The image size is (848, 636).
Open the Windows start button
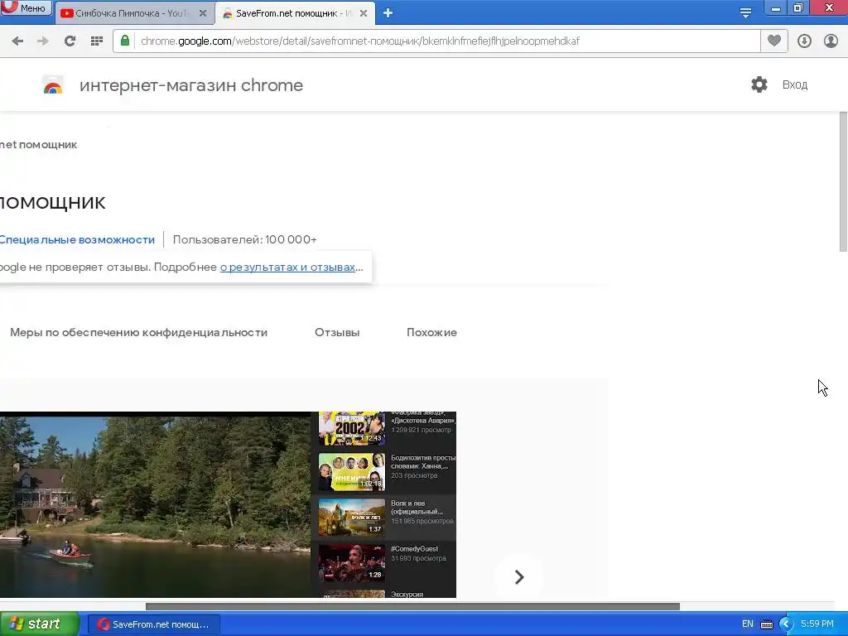click(39, 624)
